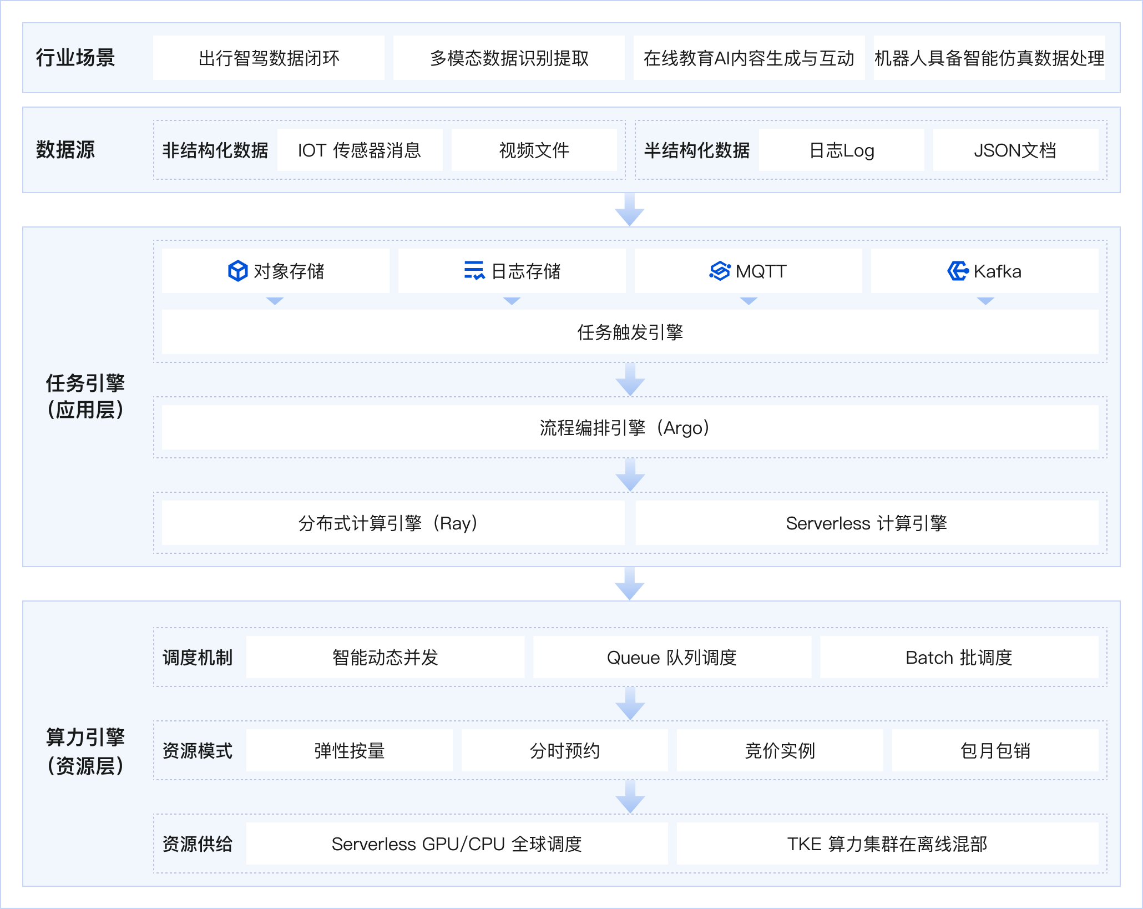Viewport: 1143px width, 909px height.
Task: Click small arrow below 日志存储
Action: (x=512, y=301)
